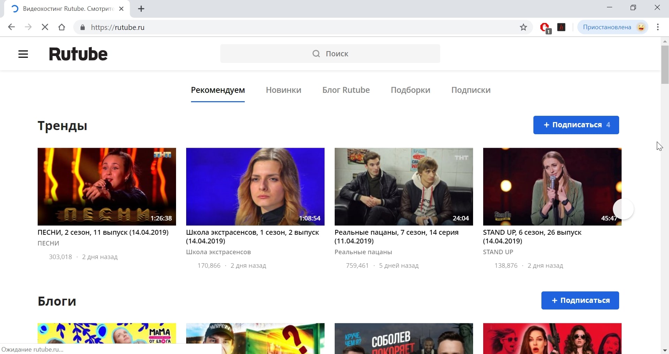Open the red women blog thumbnail

point(552,338)
